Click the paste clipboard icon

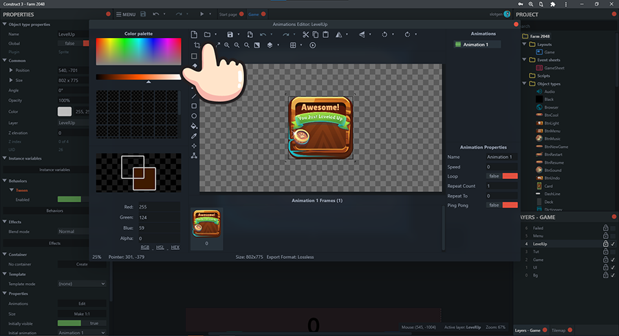click(x=326, y=34)
